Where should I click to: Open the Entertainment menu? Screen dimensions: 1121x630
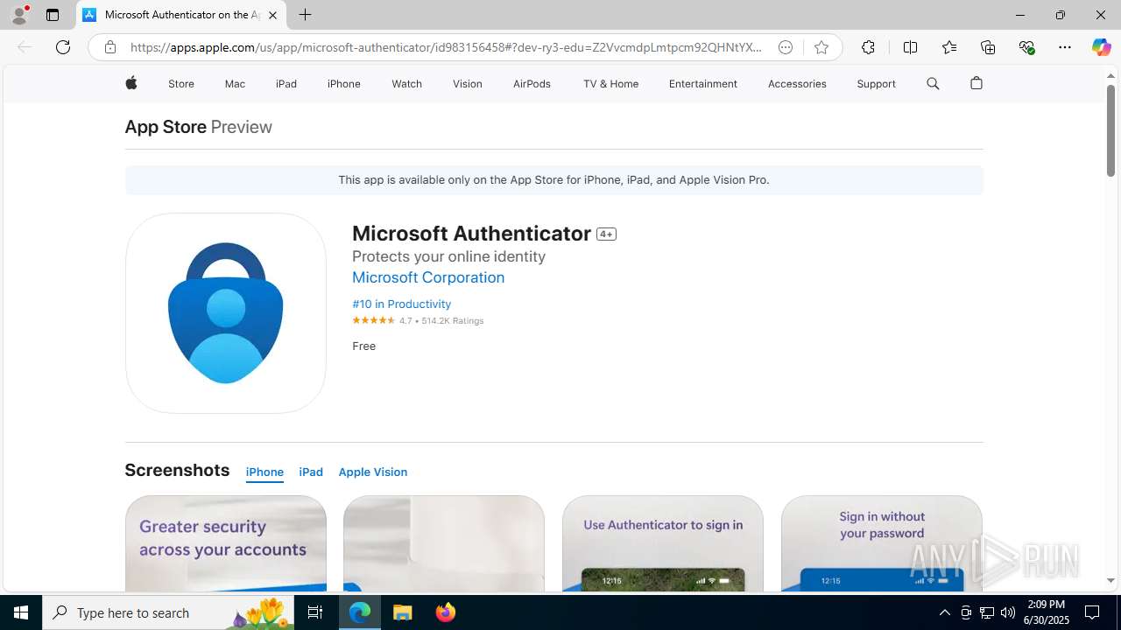pos(702,84)
